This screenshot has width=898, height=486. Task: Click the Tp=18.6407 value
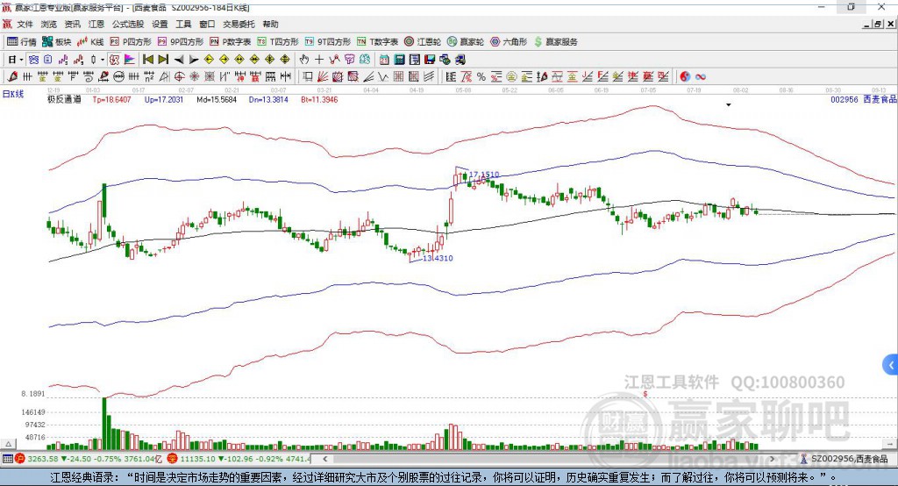pyautogui.click(x=111, y=99)
